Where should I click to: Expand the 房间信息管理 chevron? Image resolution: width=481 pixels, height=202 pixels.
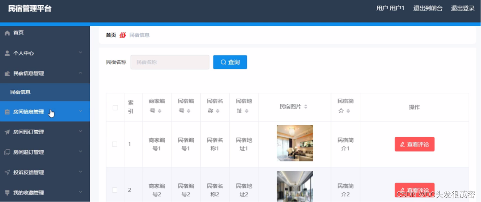pos(81,111)
